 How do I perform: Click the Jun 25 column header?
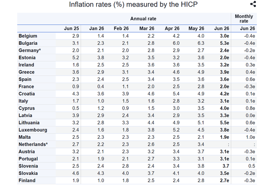[71, 28]
